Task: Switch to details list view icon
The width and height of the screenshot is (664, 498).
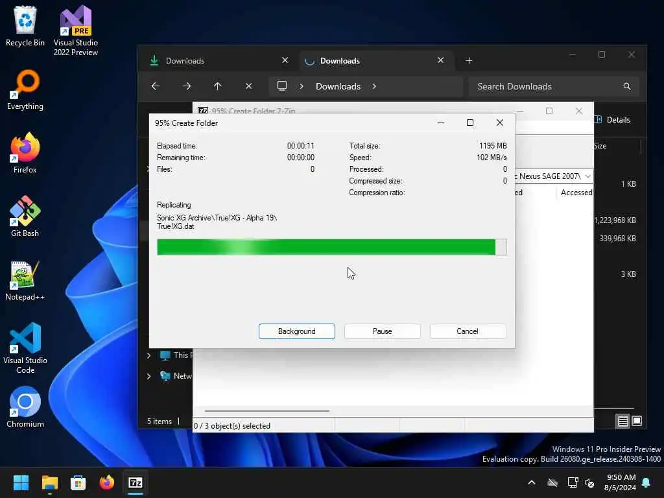Action: click(x=623, y=421)
